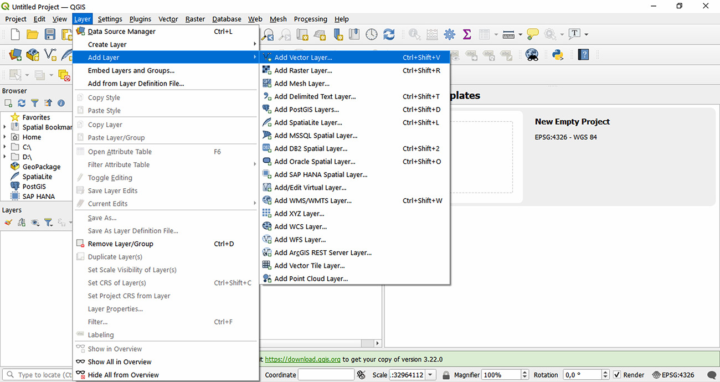720x382 pixels.
Task: Select Add Delimited Text Layer
Action: click(x=354, y=96)
